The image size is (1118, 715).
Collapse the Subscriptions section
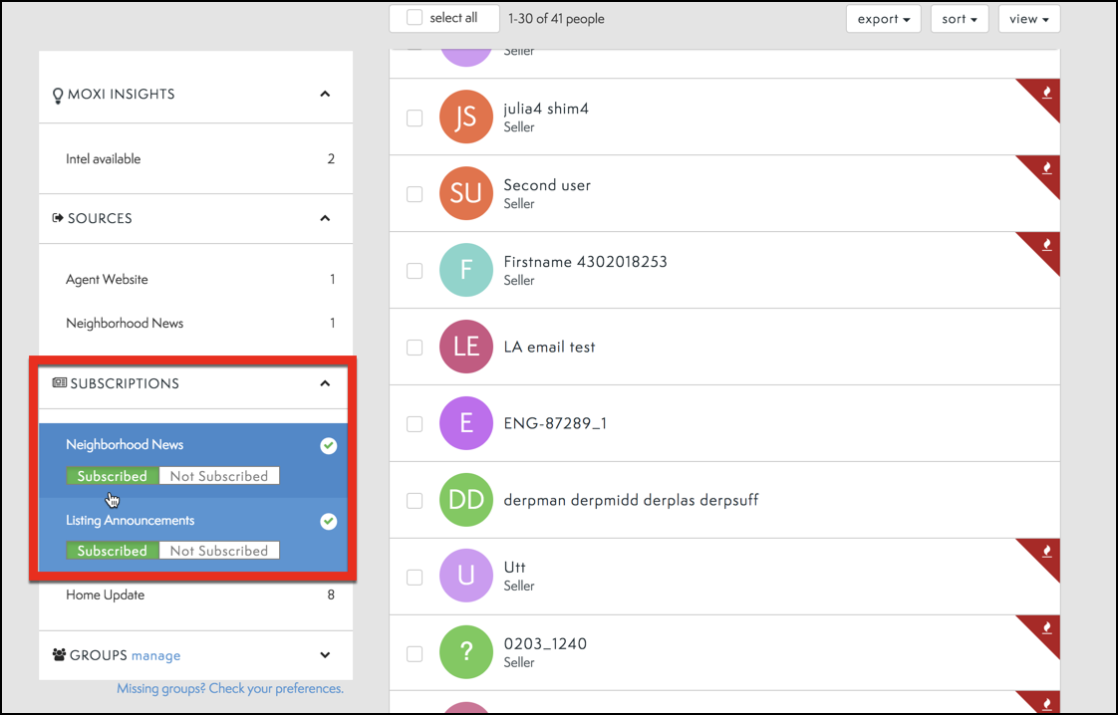(325, 383)
